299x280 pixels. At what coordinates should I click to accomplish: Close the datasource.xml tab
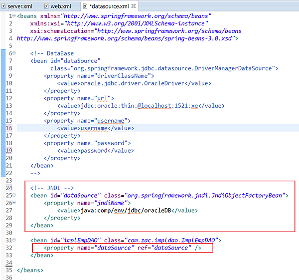tap(134, 6)
